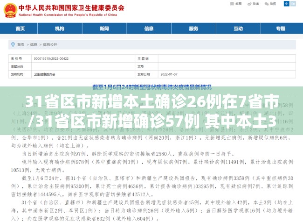
Task: Open the 信息 navigation tab
Action: tap(149, 29)
